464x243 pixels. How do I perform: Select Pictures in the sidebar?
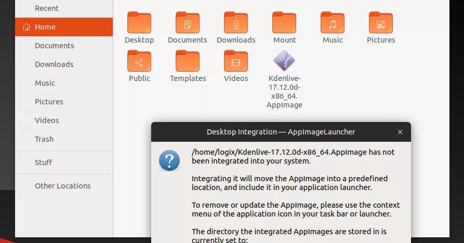point(64,101)
